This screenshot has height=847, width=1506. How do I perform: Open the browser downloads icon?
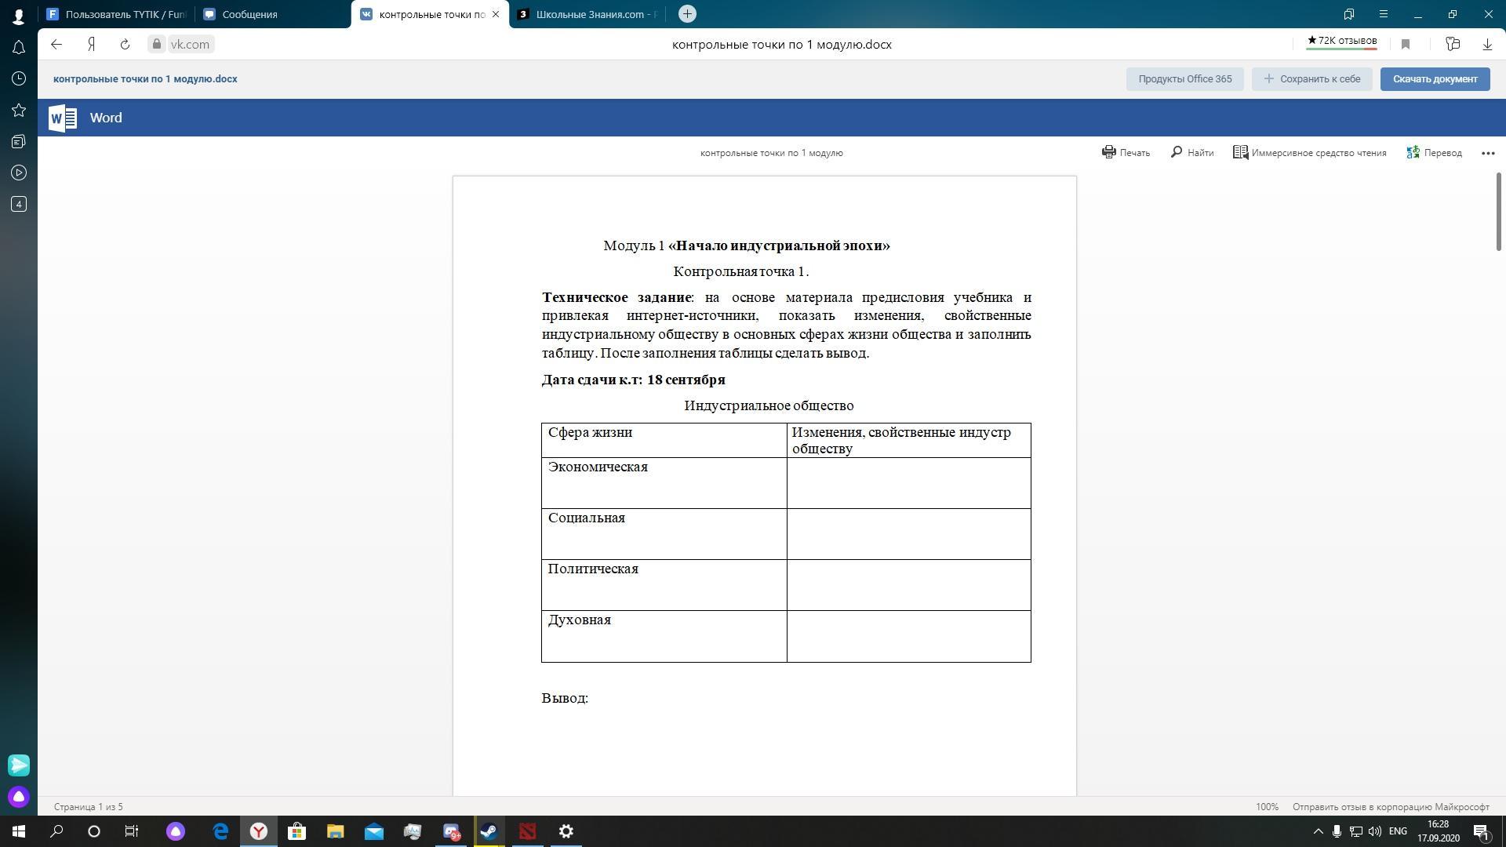coord(1487,45)
